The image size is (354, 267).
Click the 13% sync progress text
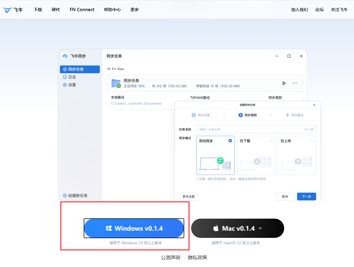(x=141, y=86)
